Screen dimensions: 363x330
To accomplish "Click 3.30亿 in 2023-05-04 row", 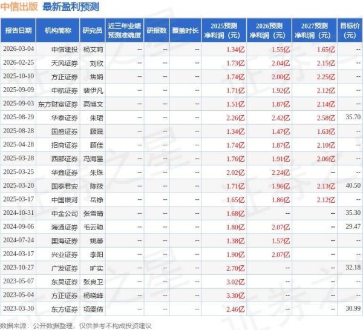I will pos(235,295).
